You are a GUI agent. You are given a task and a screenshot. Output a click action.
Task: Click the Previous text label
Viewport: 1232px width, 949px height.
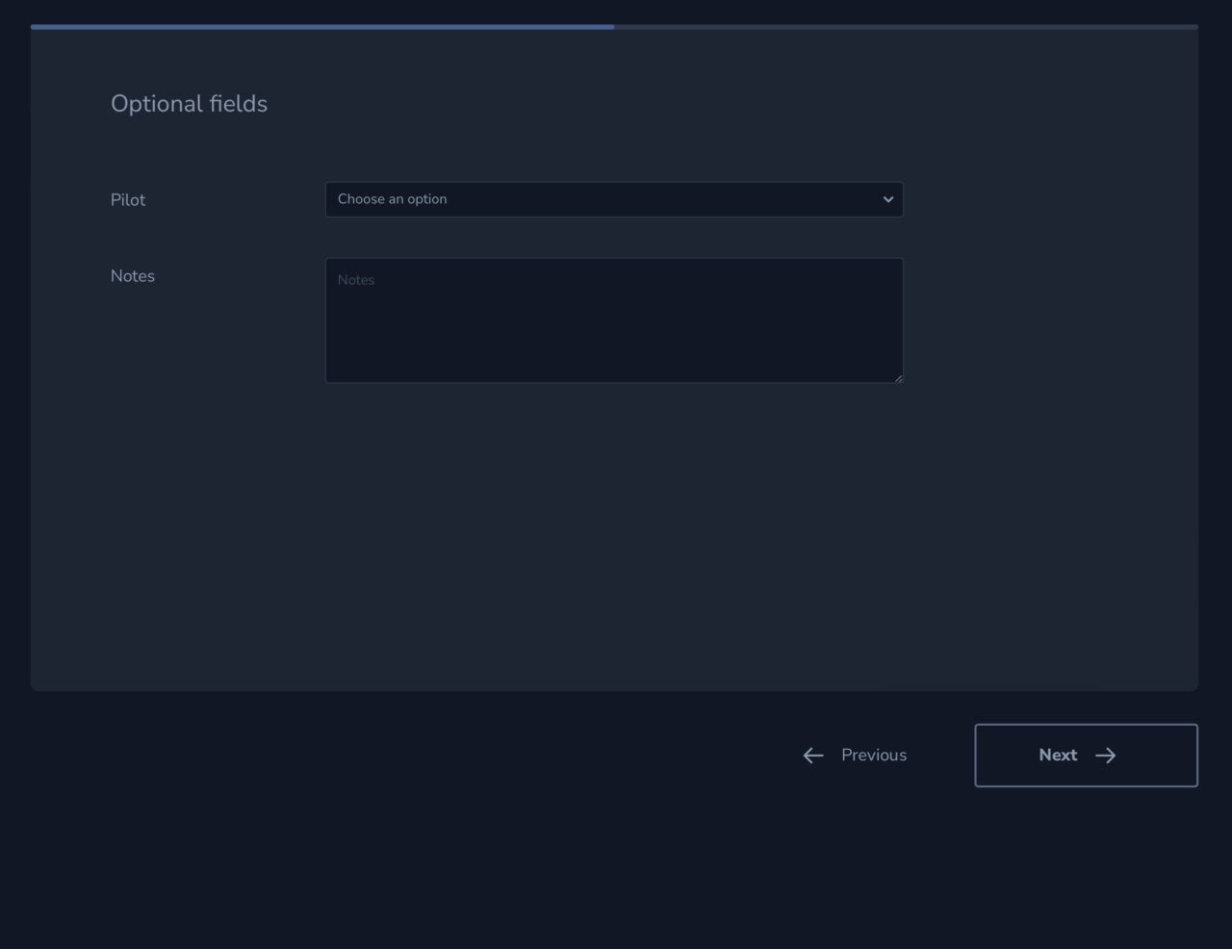pyautogui.click(x=874, y=756)
